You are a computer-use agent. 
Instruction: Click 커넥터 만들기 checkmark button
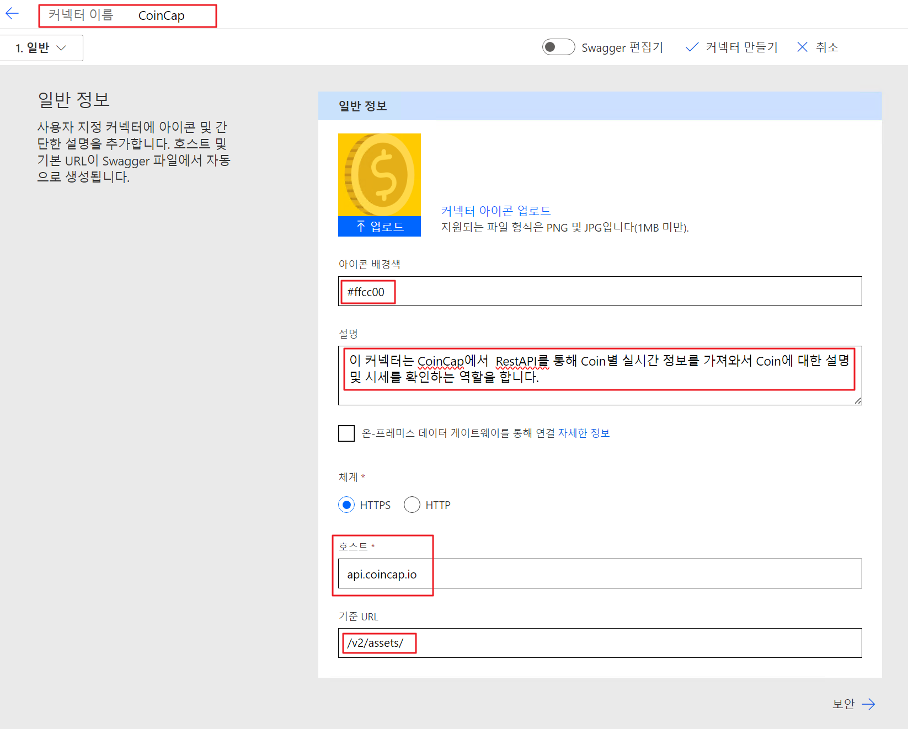(x=731, y=47)
